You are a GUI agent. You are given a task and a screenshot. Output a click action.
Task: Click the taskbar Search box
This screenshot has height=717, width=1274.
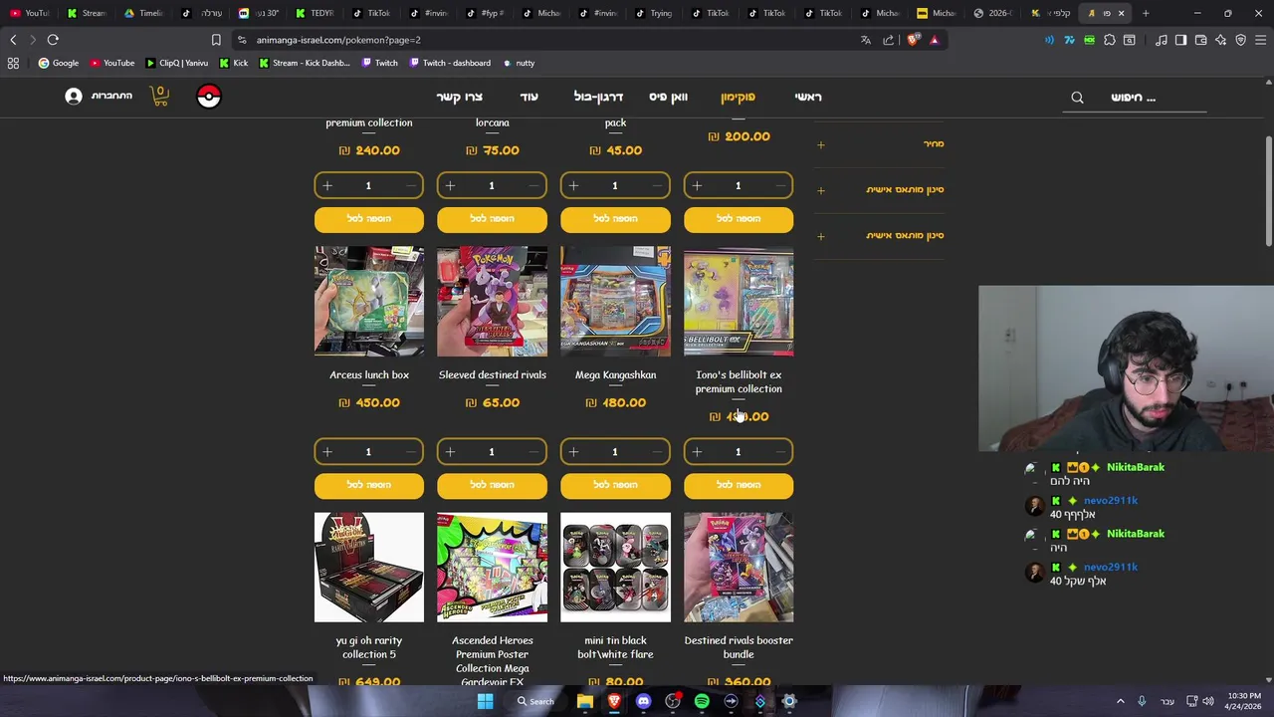coord(535,701)
